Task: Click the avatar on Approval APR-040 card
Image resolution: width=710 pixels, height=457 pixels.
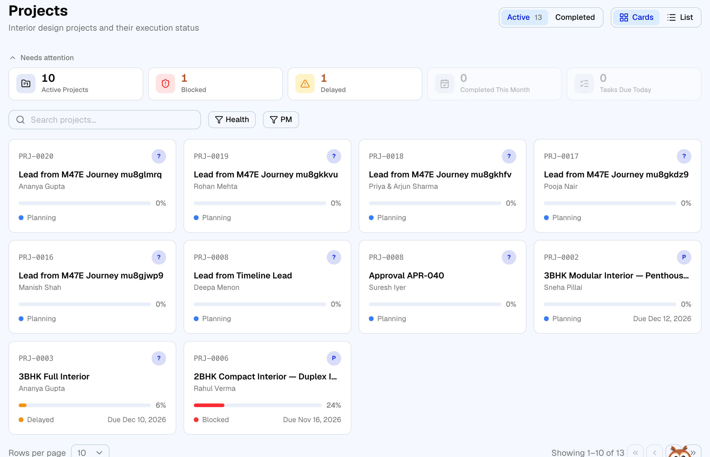Action: pos(509,257)
